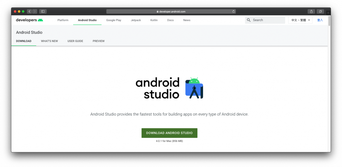
Task: Open the Safari share icon
Action: [311, 12]
